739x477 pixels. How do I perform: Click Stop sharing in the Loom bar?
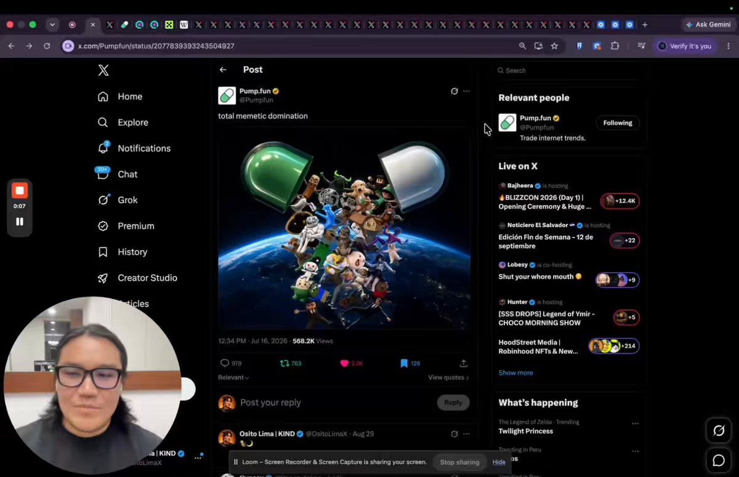coord(459,462)
